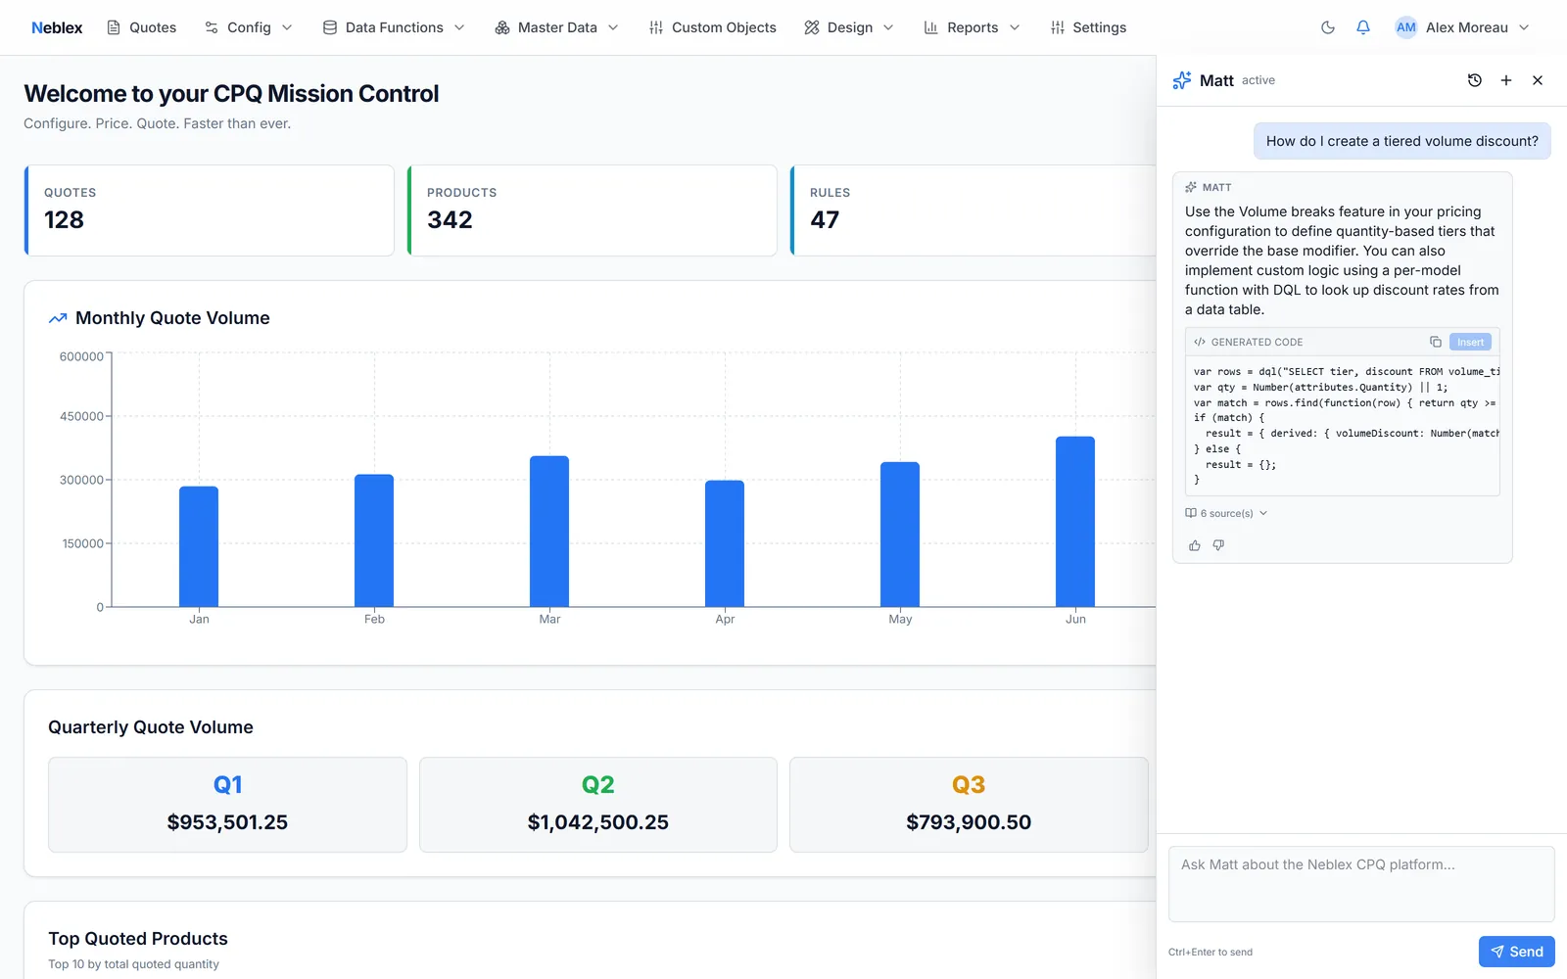Open Alex Moreau user menu
Image resolution: width=1567 pixels, height=979 pixels.
[x=1462, y=27]
